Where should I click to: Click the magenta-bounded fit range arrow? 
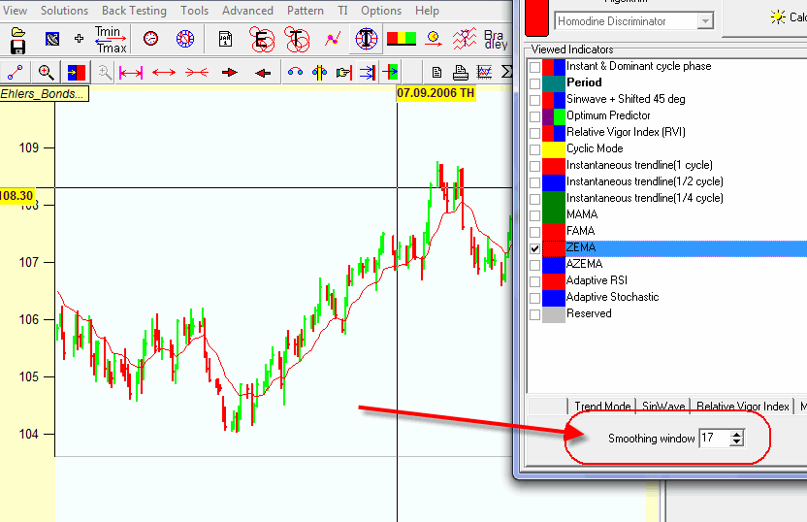131,73
